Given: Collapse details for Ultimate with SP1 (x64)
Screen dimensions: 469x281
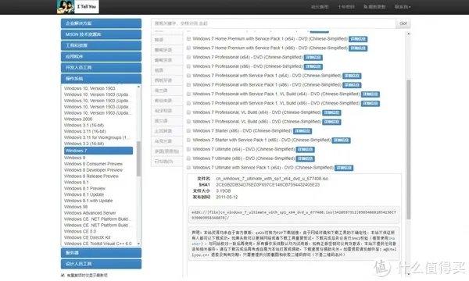Looking at the screenshot, I should tap(344, 168).
